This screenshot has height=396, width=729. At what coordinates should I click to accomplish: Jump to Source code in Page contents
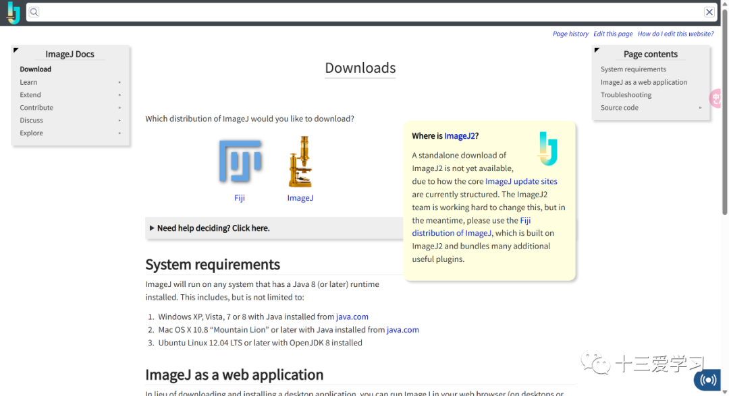[619, 108]
